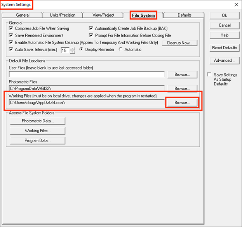This screenshot has height=227, width=242.
Task: Open the Working Files system folder
Action: 38,131
